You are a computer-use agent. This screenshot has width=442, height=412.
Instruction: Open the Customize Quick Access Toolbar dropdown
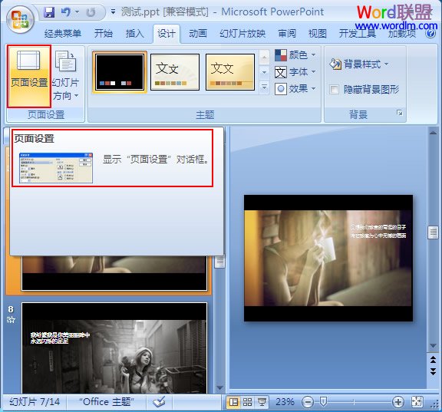click(113, 12)
